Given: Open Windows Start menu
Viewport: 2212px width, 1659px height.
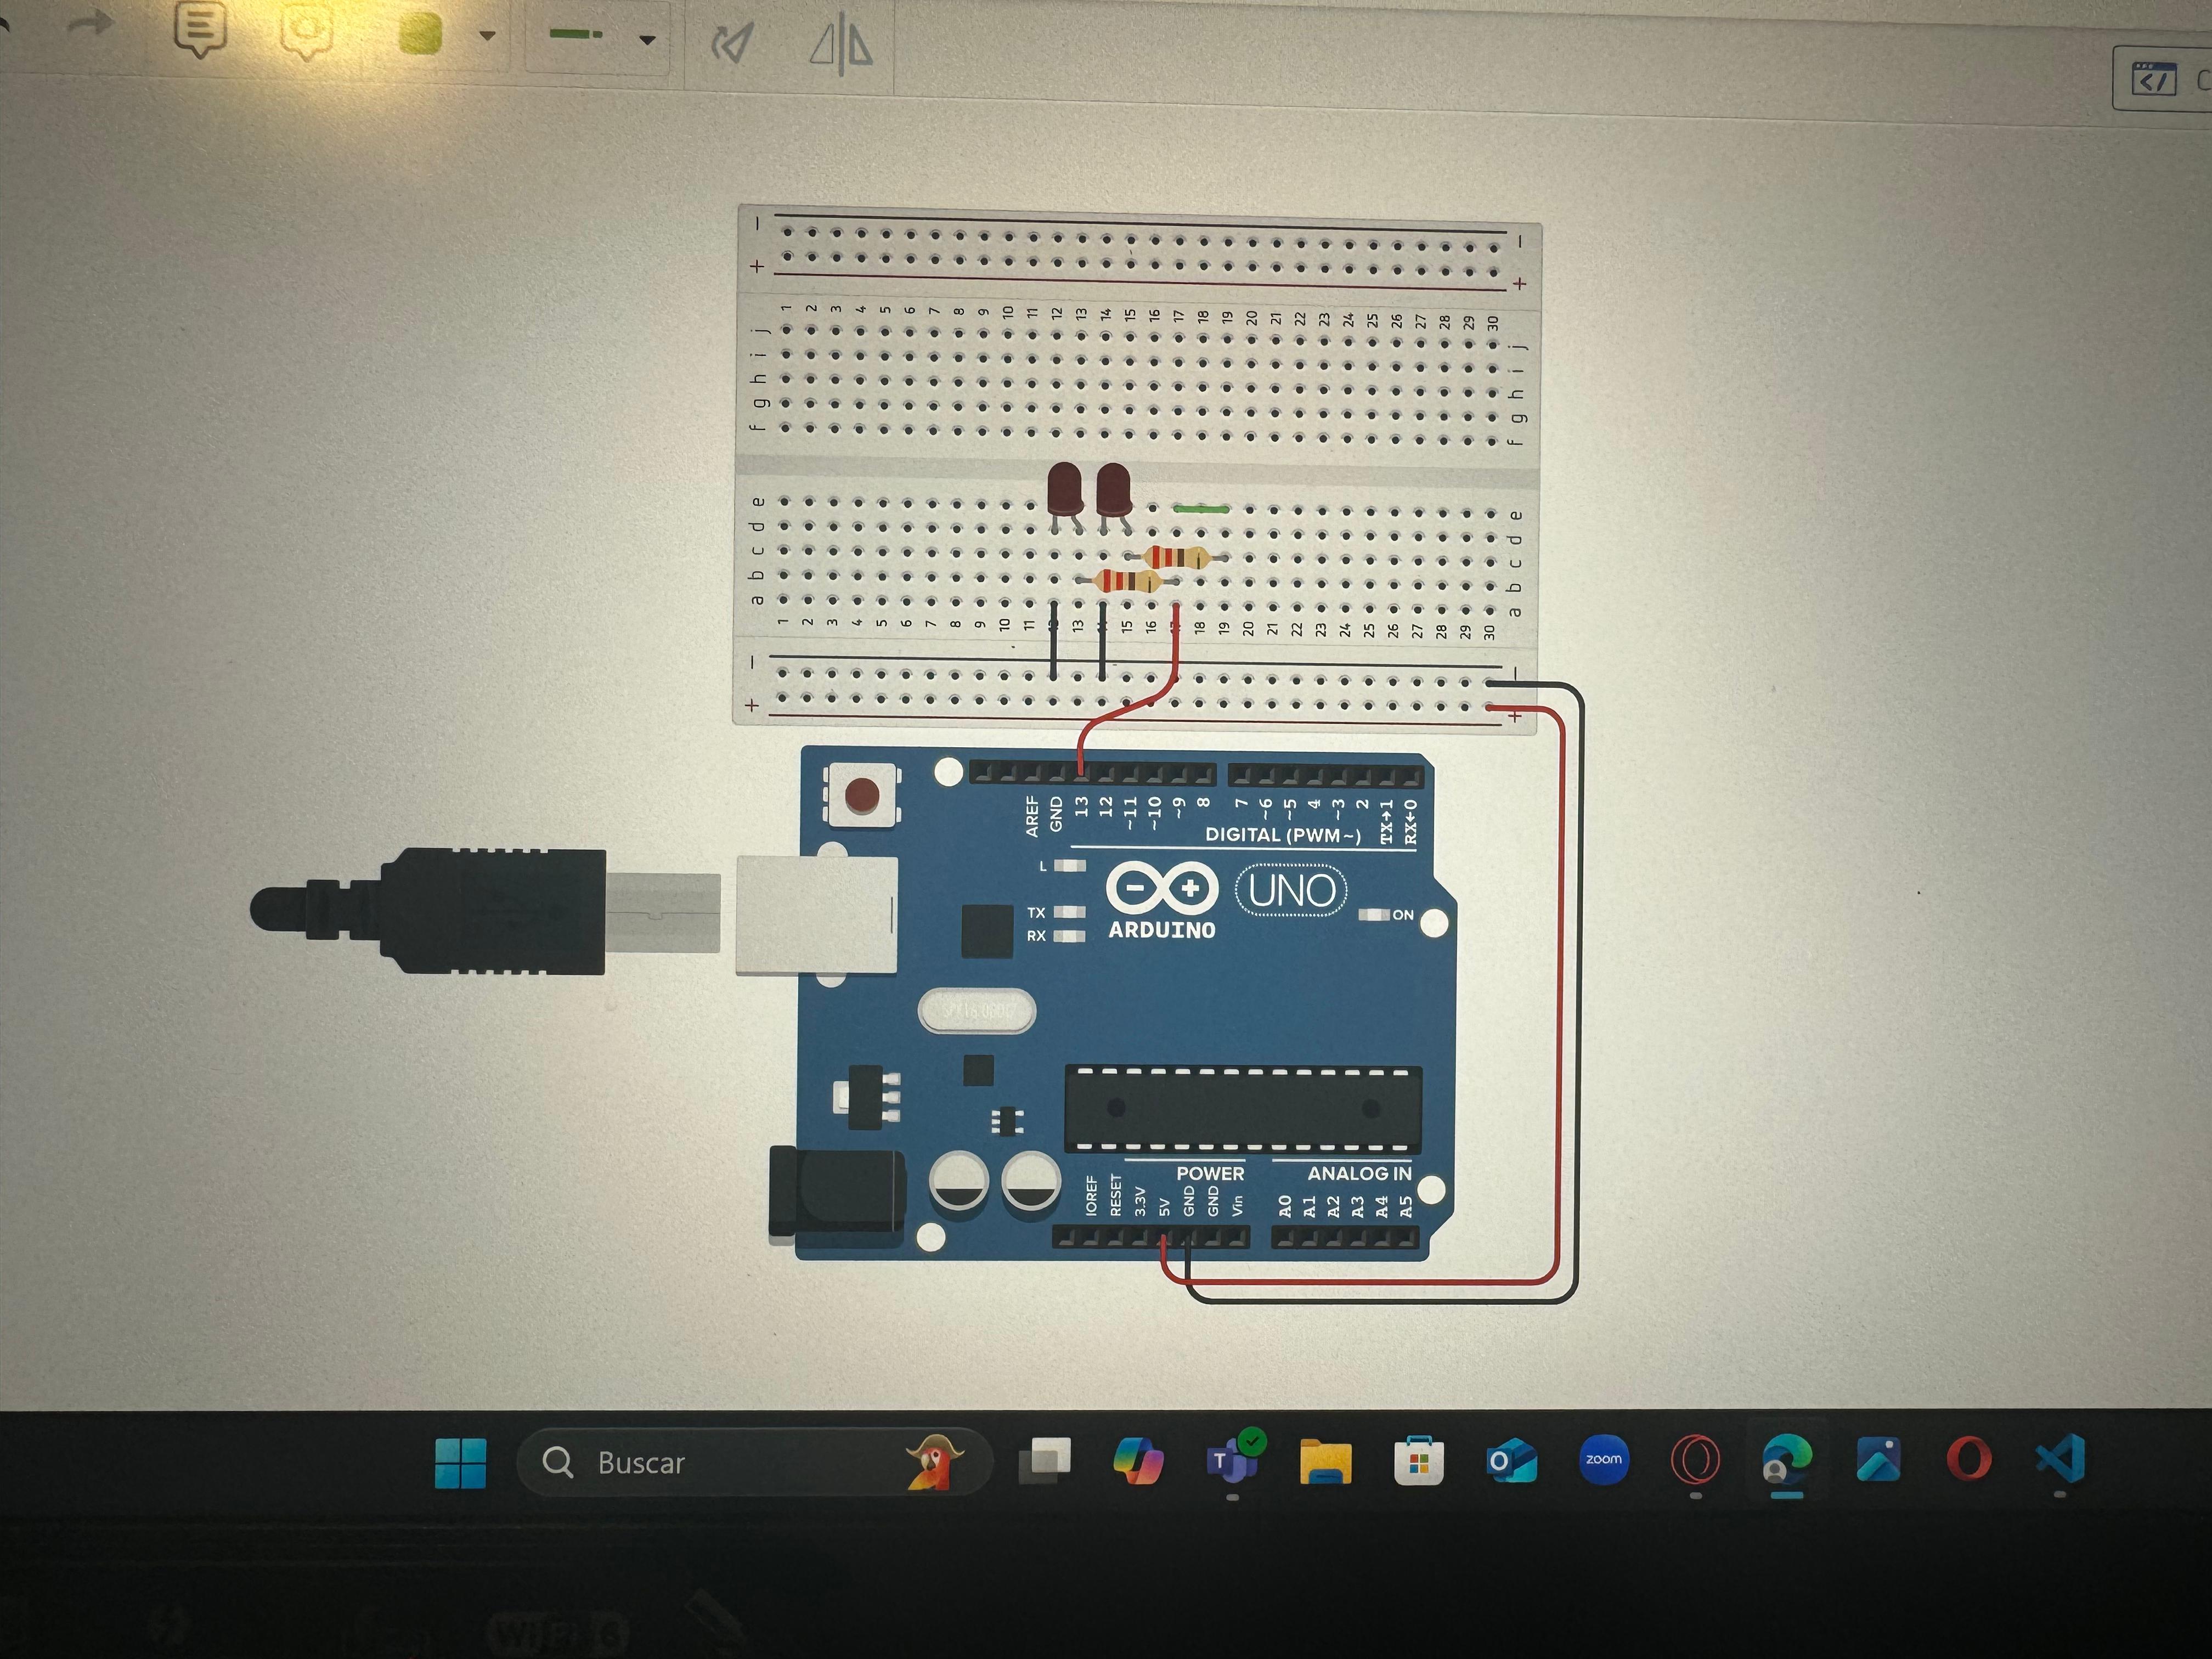Looking at the screenshot, I should (461, 1463).
